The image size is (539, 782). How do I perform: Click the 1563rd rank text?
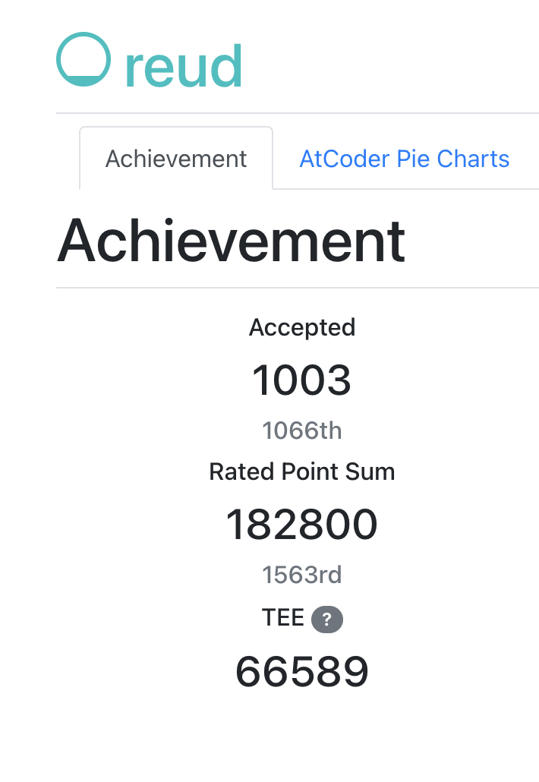tap(302, 575)
